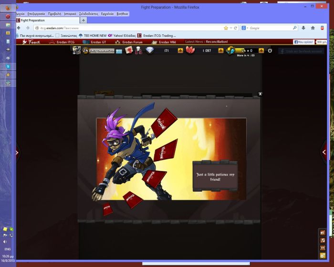Click the red round icon in the taskbar
334x267 pixels.
[x=8, y=16]
